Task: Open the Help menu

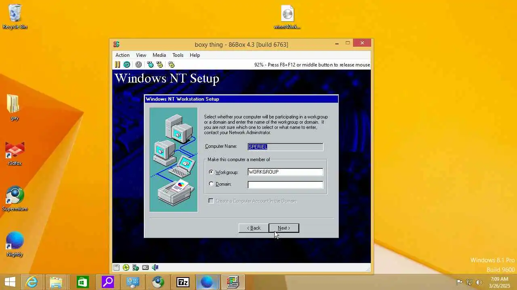Action: (195, 55)
